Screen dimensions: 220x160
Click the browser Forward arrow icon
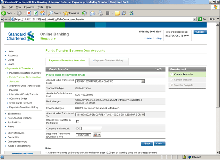pyautogui.click(x=19, y=13)
